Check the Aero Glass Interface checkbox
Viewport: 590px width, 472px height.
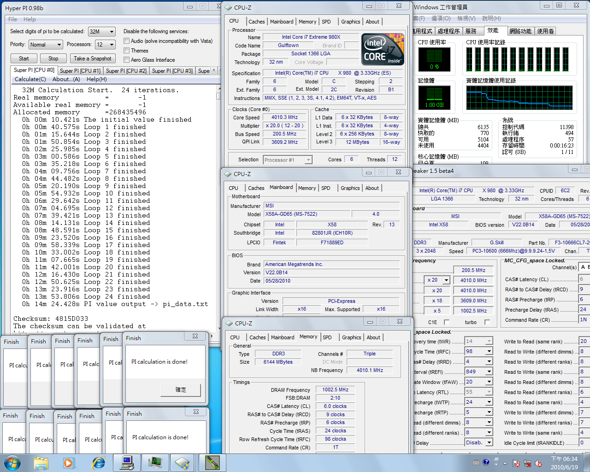pyautogui.click(x=126, y=60)
